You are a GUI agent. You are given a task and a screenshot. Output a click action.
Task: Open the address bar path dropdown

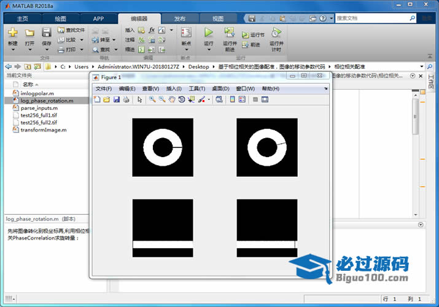422,66
